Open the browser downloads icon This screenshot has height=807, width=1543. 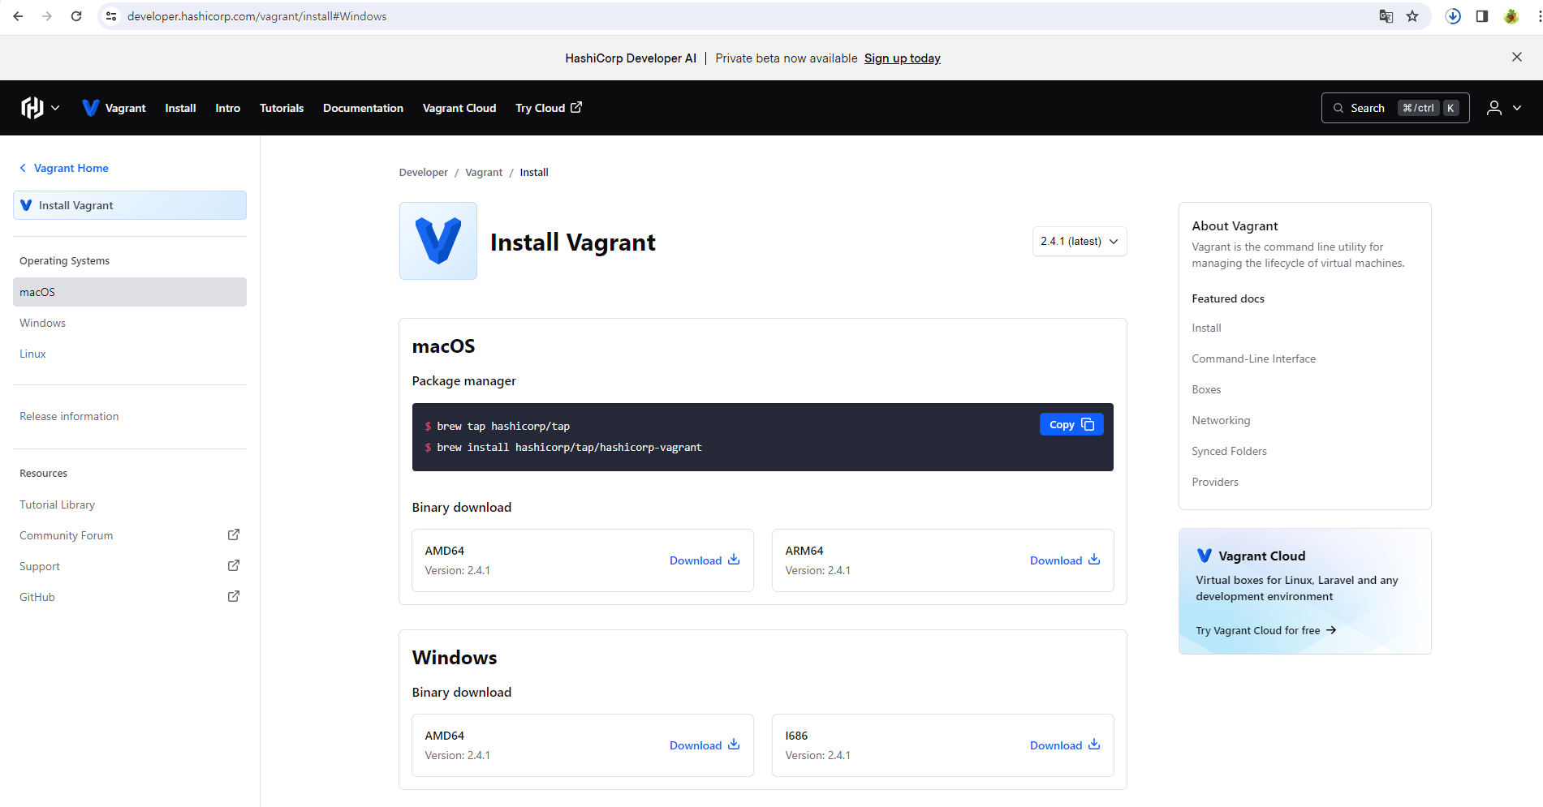[x=1453, y=16]
